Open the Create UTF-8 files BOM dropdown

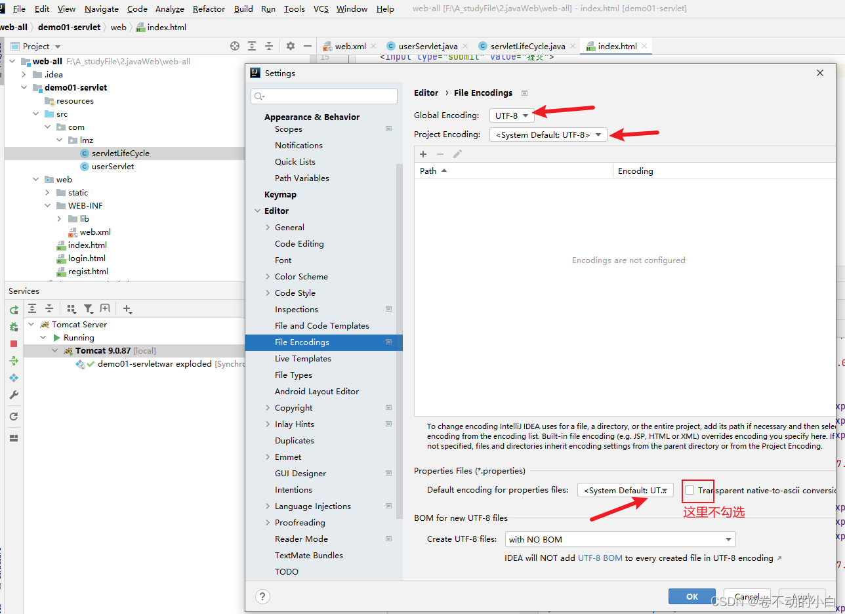click(x=621, y=539)
